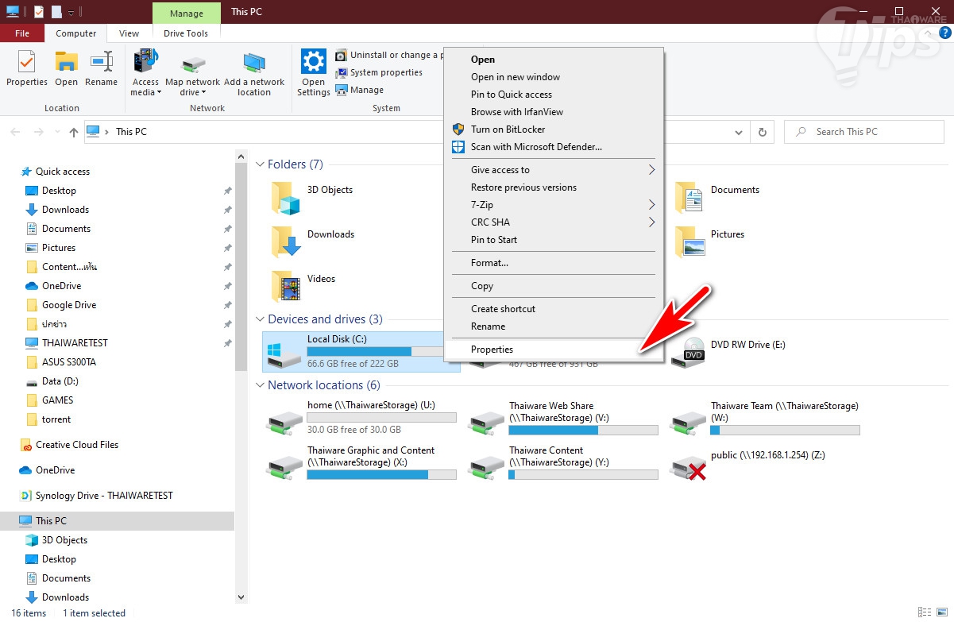Select This PC in navigation pane
The height and width of the screenshot is (622, 954).
pyautogui.click(x=118, y=521)
